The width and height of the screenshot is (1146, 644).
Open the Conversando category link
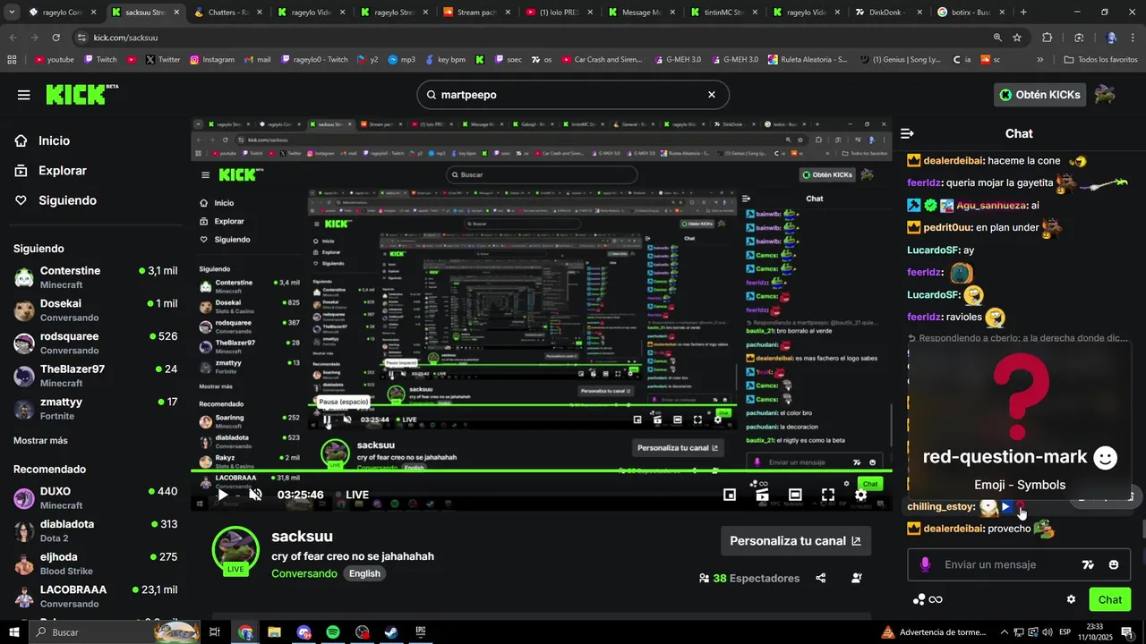pos(304,573)
